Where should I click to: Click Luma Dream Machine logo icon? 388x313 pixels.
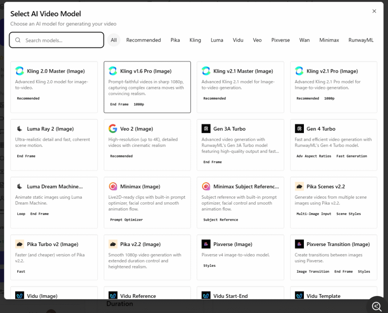pyautogui.click(x=20, y=187)
